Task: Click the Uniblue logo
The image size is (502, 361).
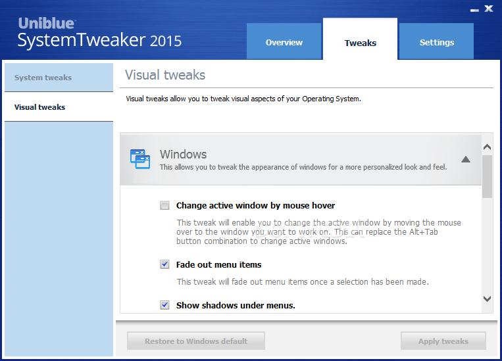Action: coord(47,23)
